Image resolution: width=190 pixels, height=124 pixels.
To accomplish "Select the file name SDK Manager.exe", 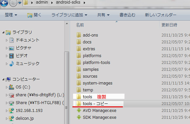I will click(100, 117).
